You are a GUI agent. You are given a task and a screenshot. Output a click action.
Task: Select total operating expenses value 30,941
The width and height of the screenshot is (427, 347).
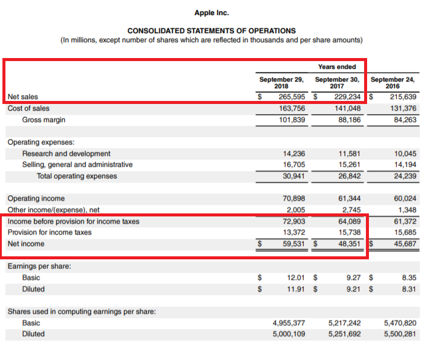tap(293, 176)
